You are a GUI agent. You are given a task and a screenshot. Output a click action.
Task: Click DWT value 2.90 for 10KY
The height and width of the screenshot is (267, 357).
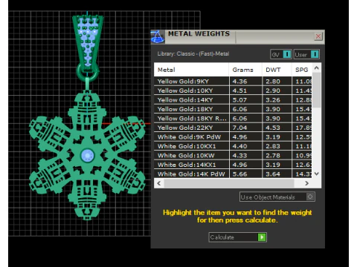click(x=273, y=90)
